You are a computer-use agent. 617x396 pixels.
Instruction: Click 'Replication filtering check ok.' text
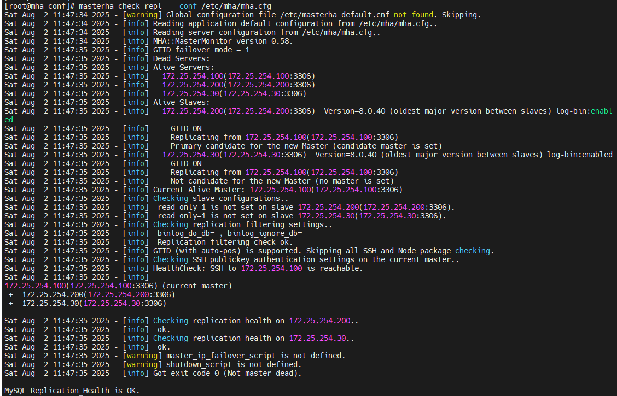click(225, 242)
